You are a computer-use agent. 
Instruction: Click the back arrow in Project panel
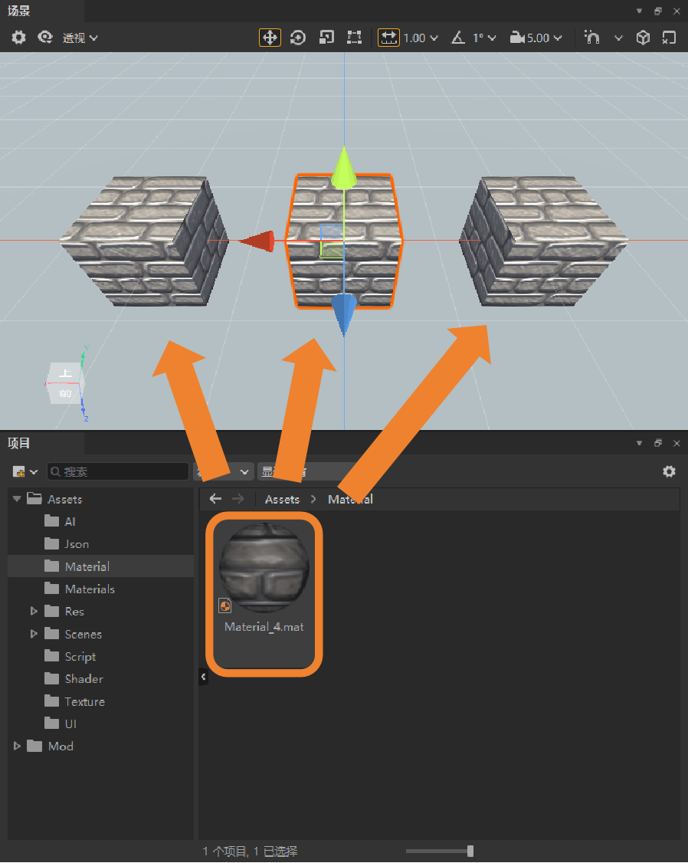(x=215, y=499)
